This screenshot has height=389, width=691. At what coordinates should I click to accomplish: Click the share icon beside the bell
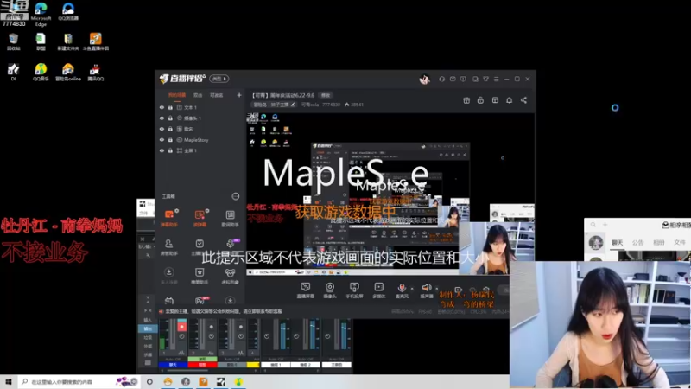pos(523,100)
